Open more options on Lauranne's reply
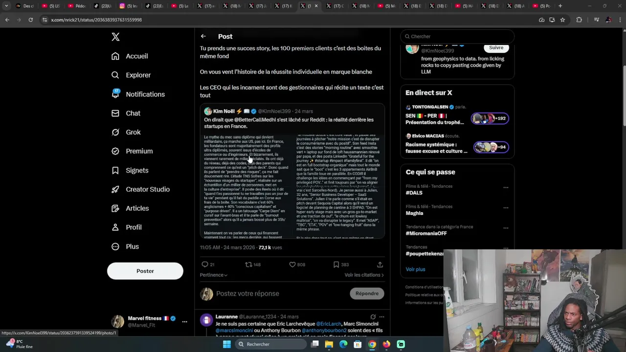 tap(381, 317)
